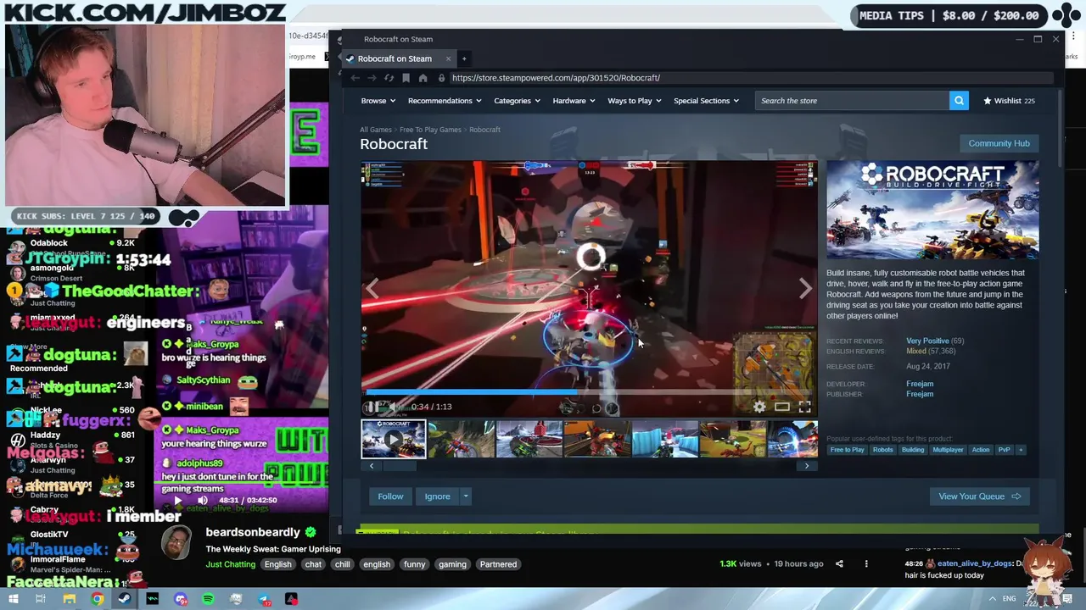Select the Multiplayer tag
1086x610 pixels.
point(948,450)
